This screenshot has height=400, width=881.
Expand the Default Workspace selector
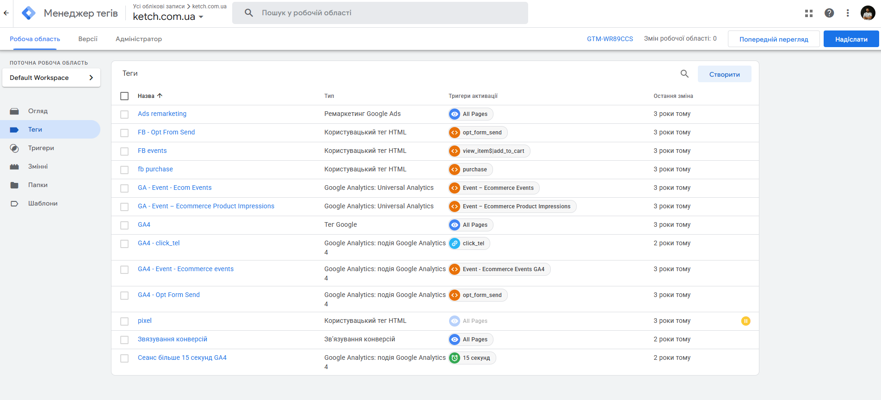51,78
